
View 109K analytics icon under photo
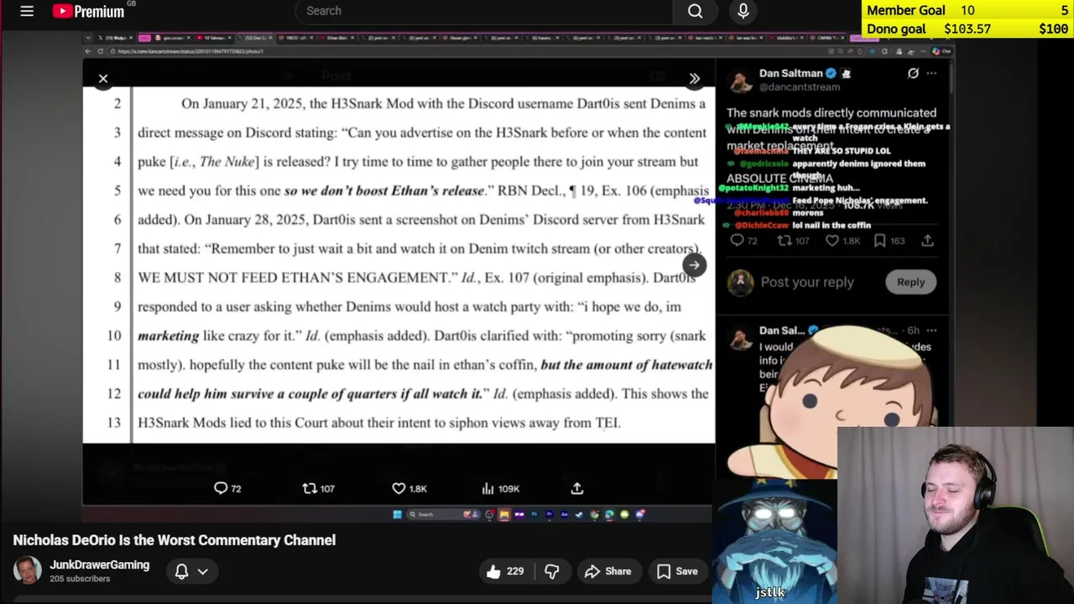coord(500,488)
